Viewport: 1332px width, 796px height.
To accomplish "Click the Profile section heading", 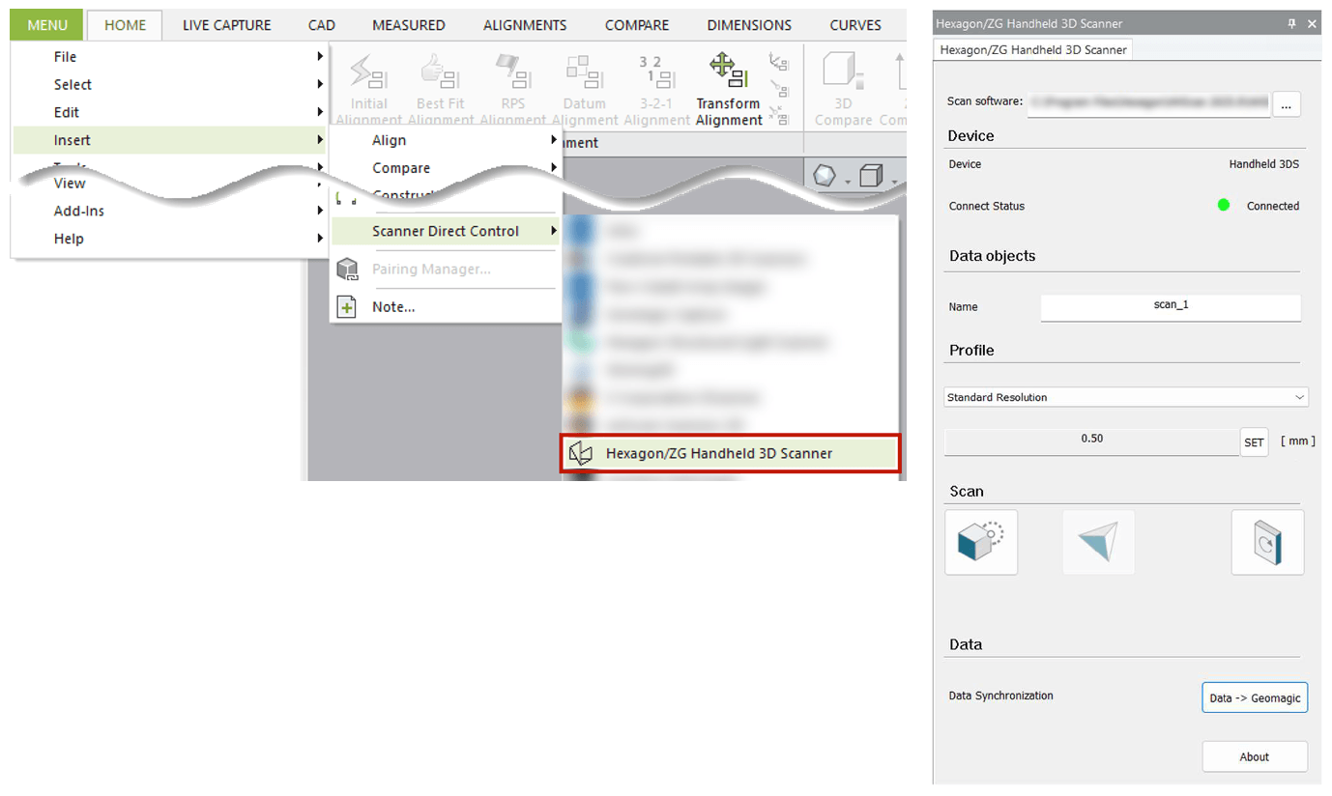I will pyautogui.click(x=971, y=350).
